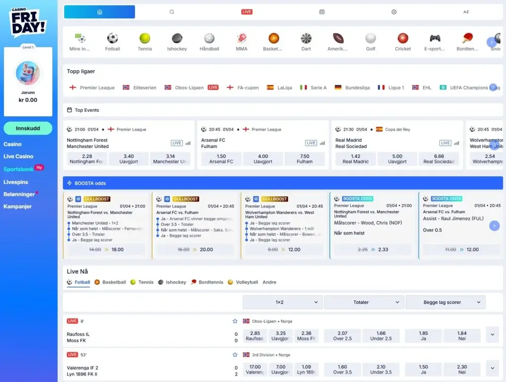This screenshot has width=506, height=382.
Task: Open Eliteserien league link
Action: [x=139, y=88]
